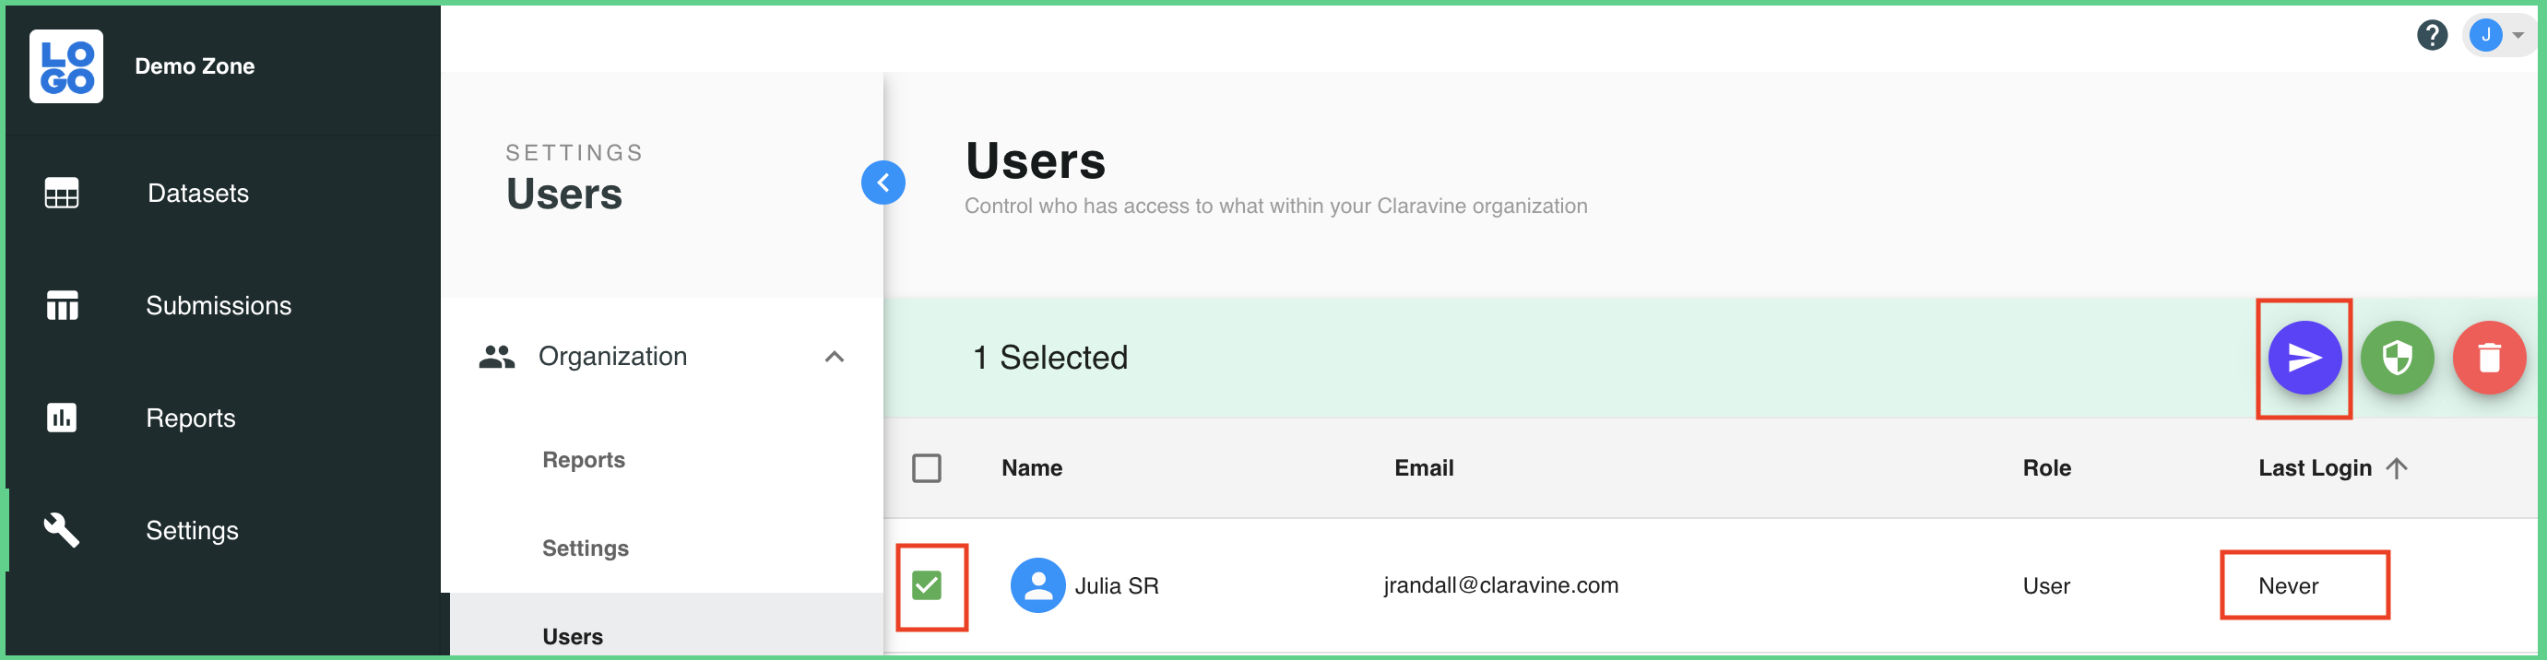Image resolution: width=2547 pixels, height=660 pixels.
Task: Check the select-all header checkbox
Action: click(927, 468)
